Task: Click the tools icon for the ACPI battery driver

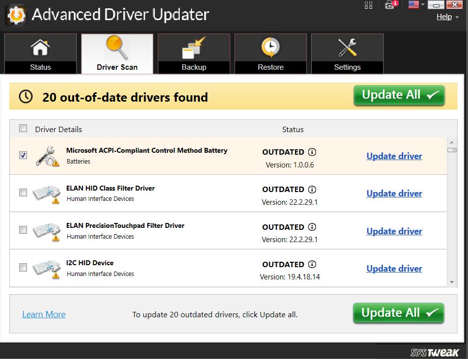Action: (47, 155)
